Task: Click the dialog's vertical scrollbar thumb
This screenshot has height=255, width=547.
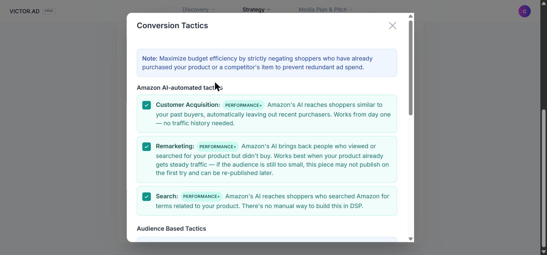Action: (x=411, y=68)
